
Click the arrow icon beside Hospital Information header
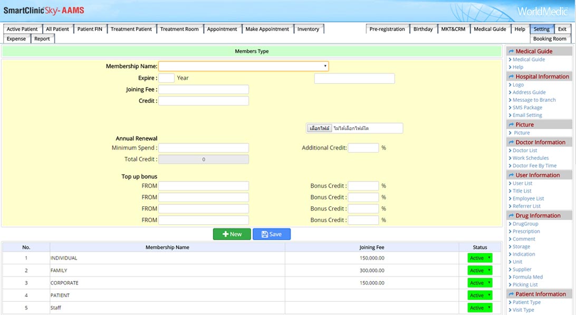[511, 77]
